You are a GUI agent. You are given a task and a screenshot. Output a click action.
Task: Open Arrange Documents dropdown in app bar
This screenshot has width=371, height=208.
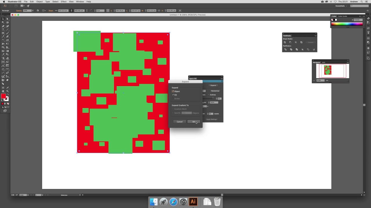tap(22, 6)
